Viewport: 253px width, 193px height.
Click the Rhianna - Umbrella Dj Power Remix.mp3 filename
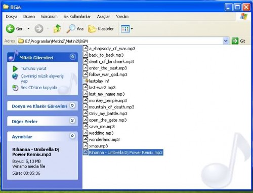pos(126,152)
